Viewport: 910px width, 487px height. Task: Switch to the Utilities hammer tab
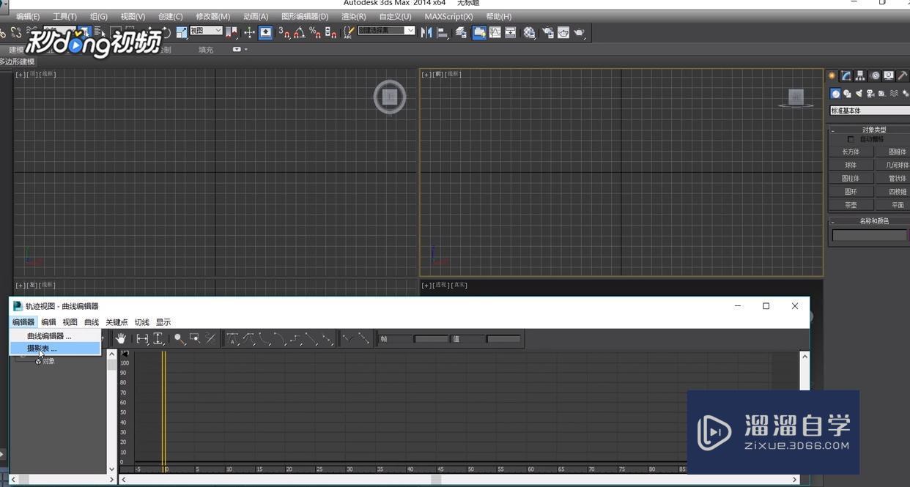[x=903, y=75]
